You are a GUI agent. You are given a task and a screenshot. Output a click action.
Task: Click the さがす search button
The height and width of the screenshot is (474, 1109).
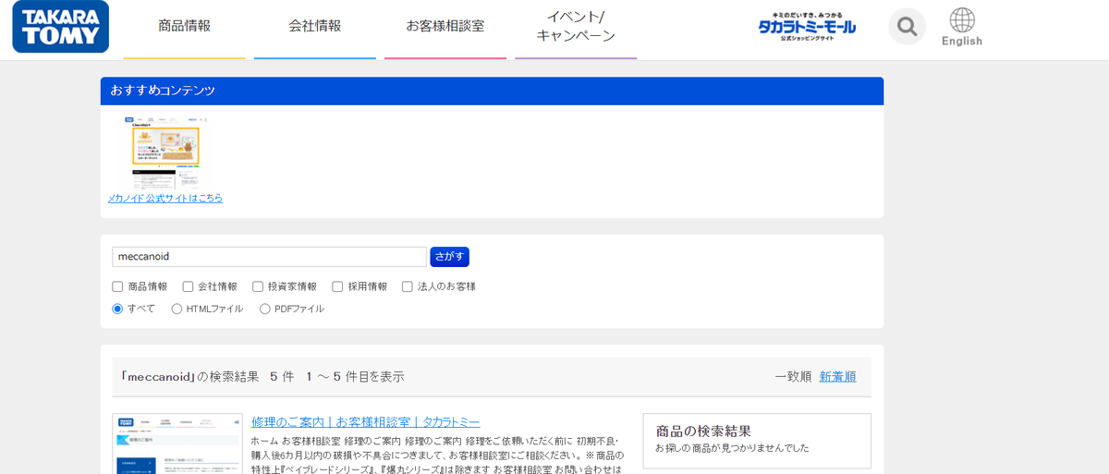[449, 257]
